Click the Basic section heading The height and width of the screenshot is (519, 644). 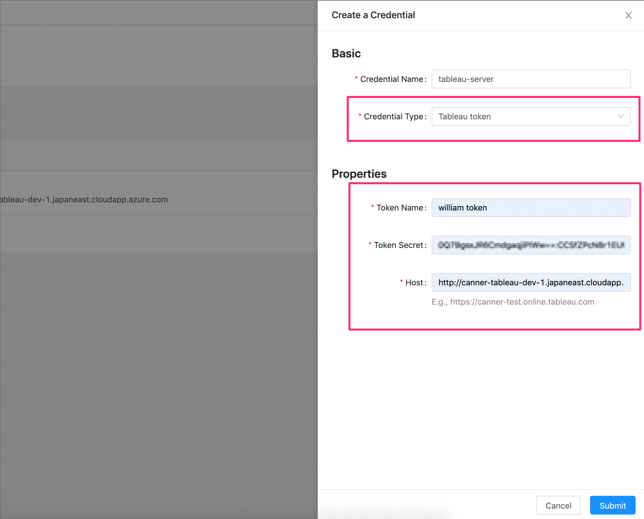pyautogui.click(x=346, y=54)
